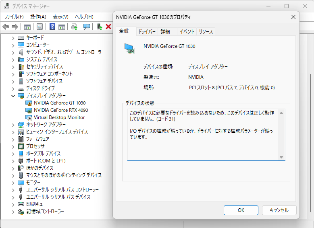
Task: Click the Back arrow toolbar icon
Action: (6, 27)
